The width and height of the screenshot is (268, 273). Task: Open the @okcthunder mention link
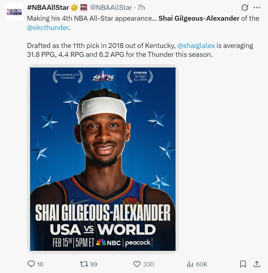coord(48,28)
